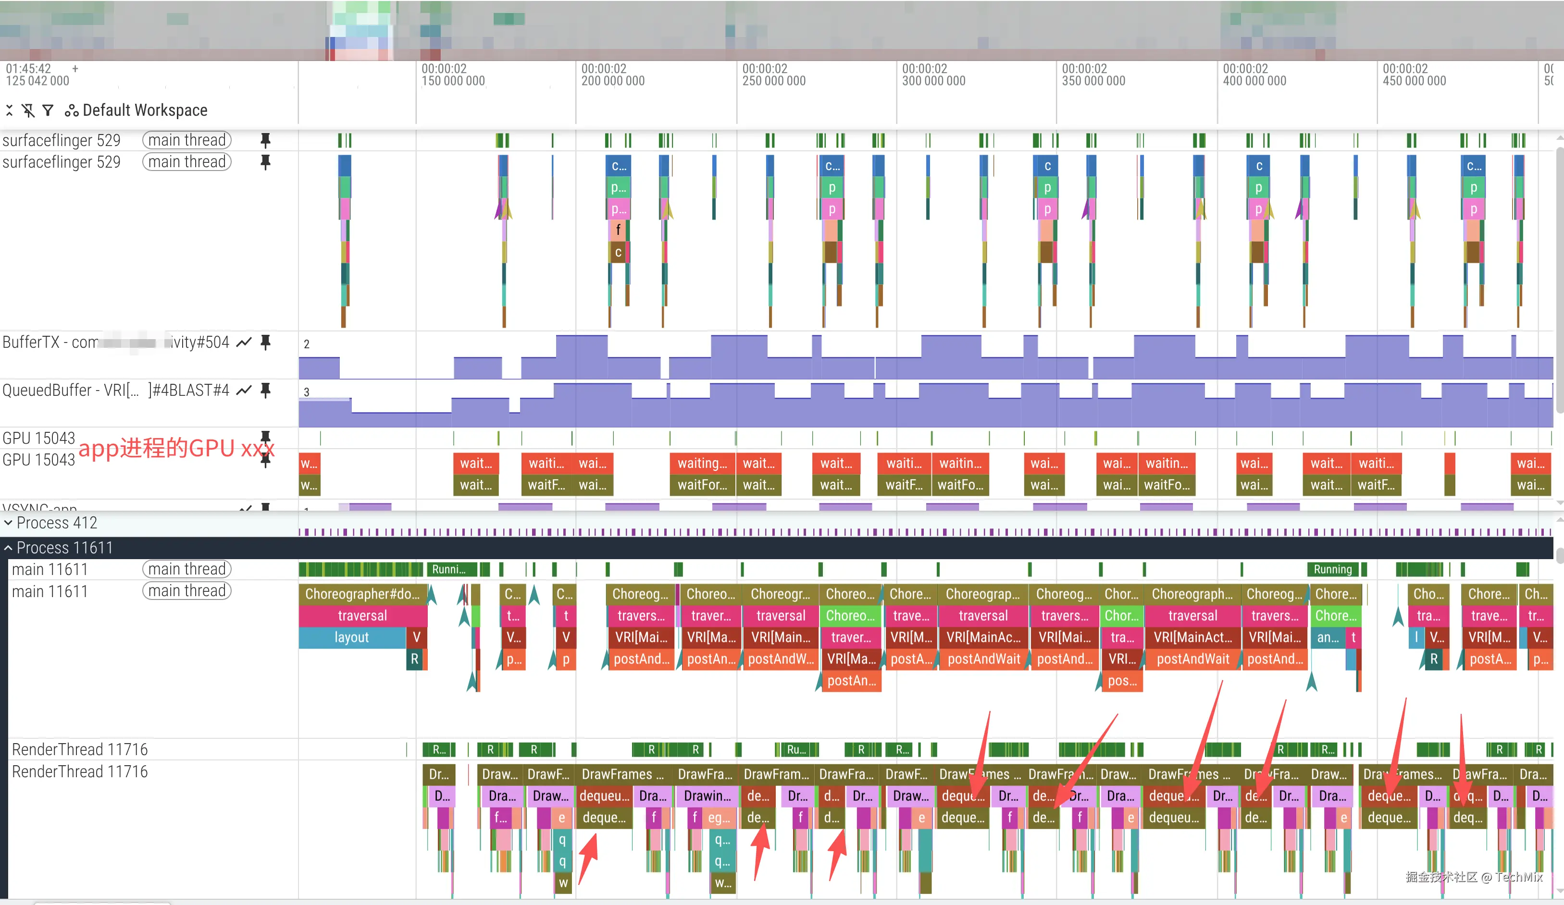Select the Choreograph... slice

tap(1193, 594)
